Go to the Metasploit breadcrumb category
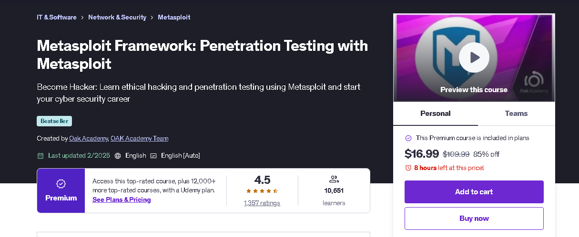 (174, 18)
